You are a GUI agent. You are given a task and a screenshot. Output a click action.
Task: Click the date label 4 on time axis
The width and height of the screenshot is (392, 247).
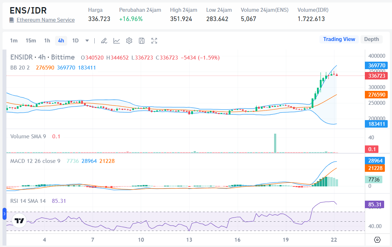tap(44, 240)
